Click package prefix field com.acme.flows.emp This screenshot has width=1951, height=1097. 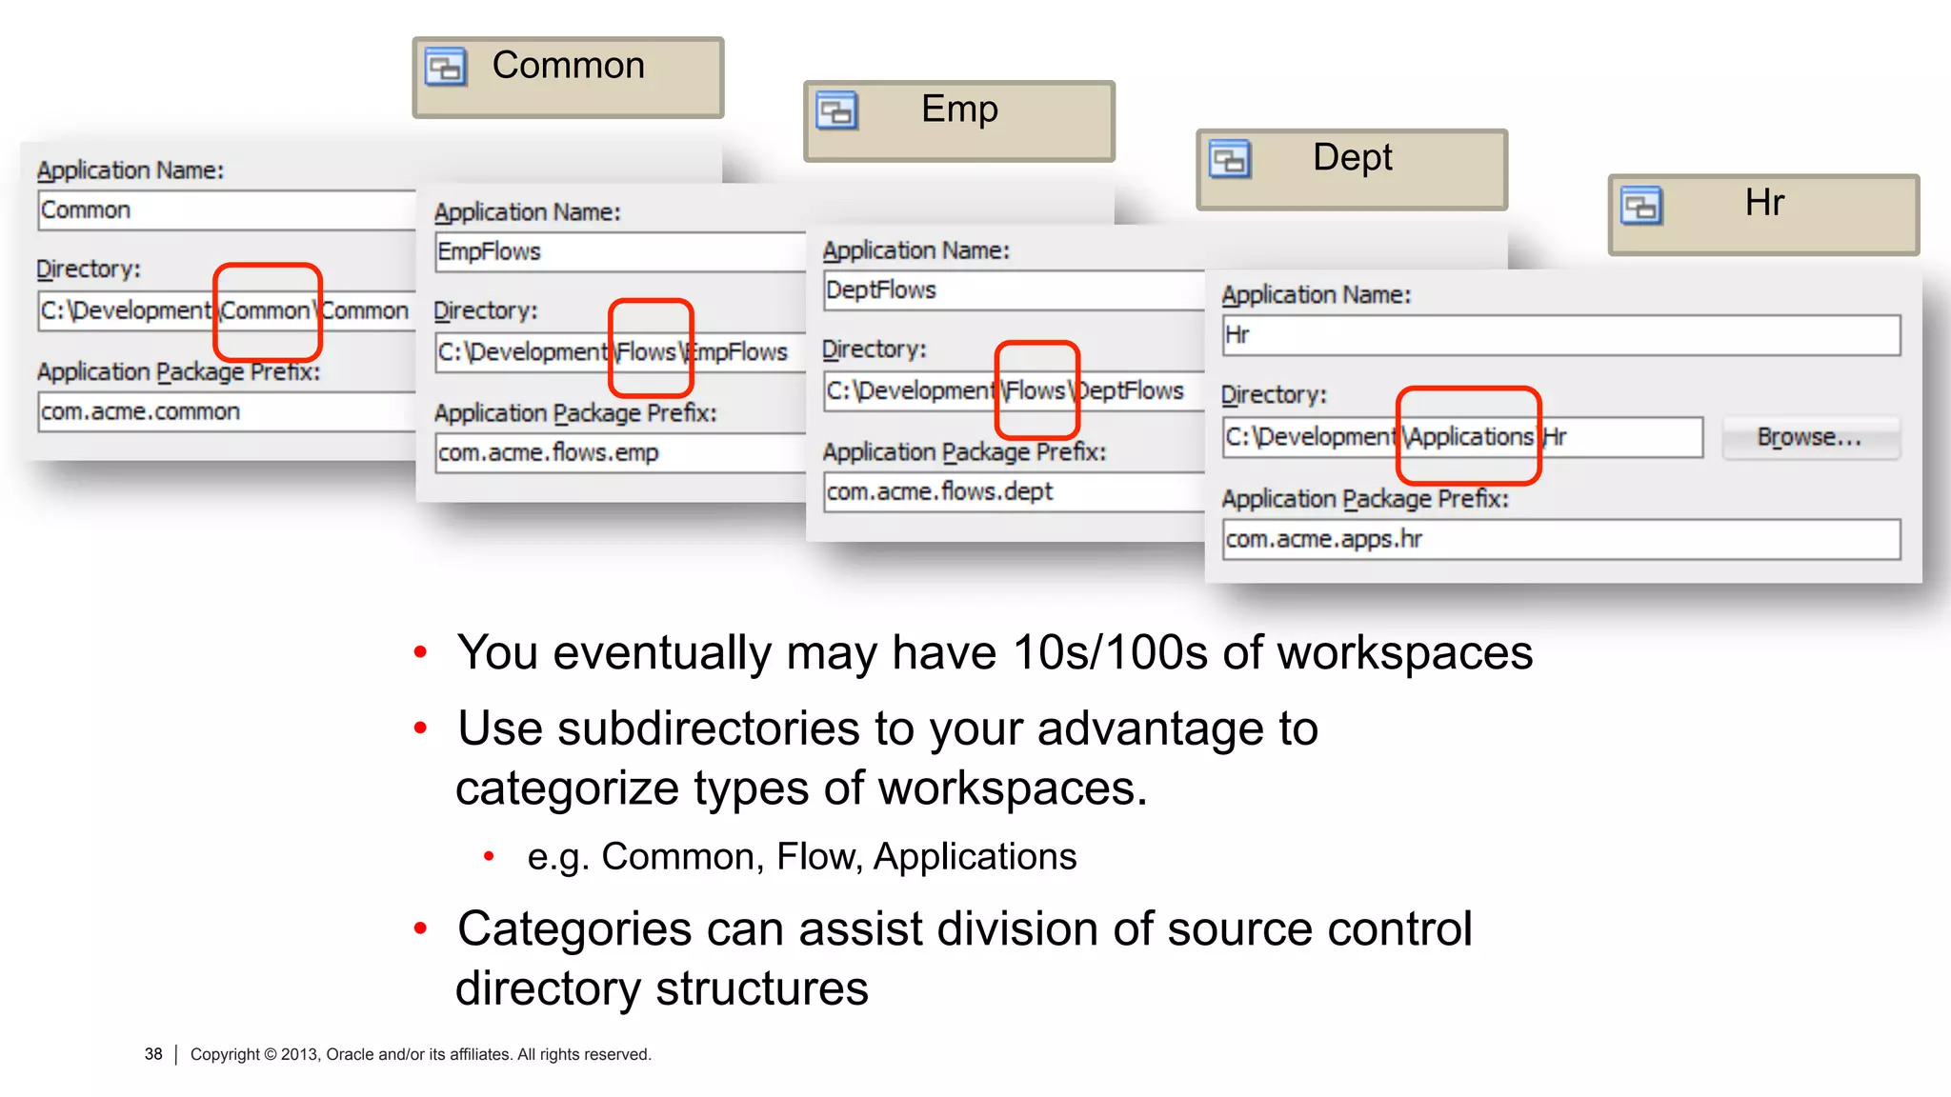(620, 453)
